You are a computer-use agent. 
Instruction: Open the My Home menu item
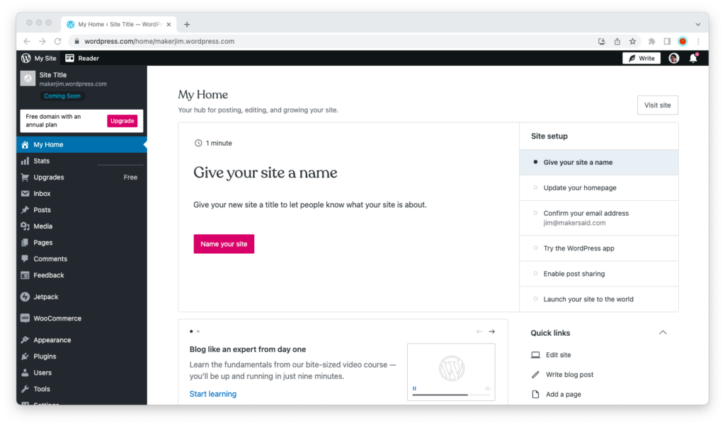click(82, 144)
